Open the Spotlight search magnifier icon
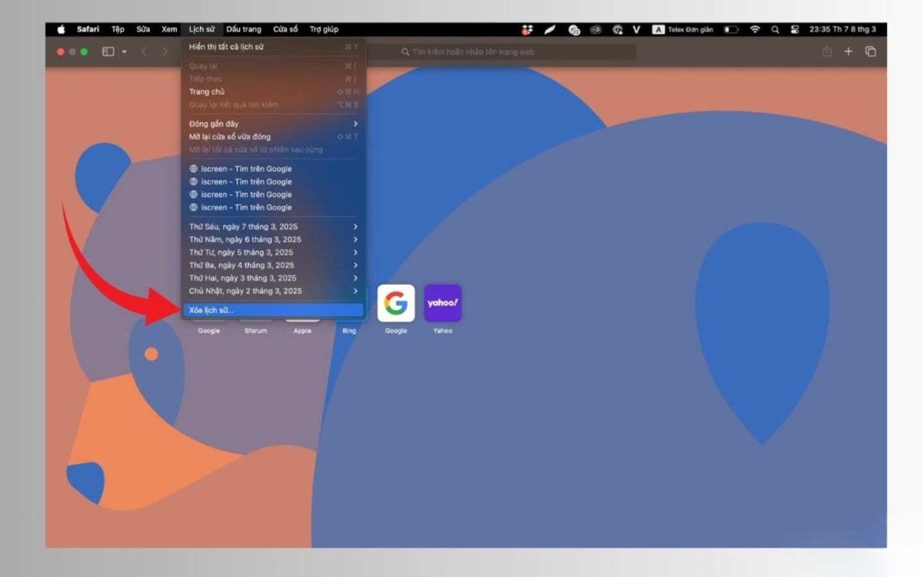Screen dimensions: 923x577 pyautogui.click(x=775, y=29)
